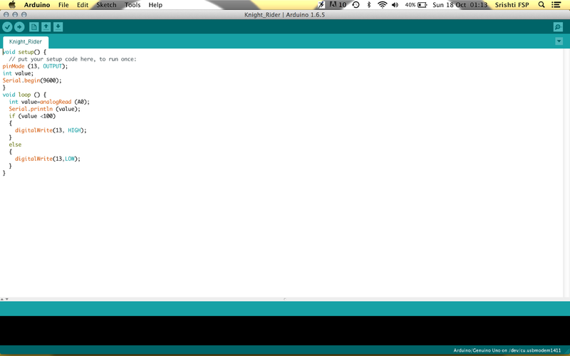Open the Tools menu

coord(133,5)
